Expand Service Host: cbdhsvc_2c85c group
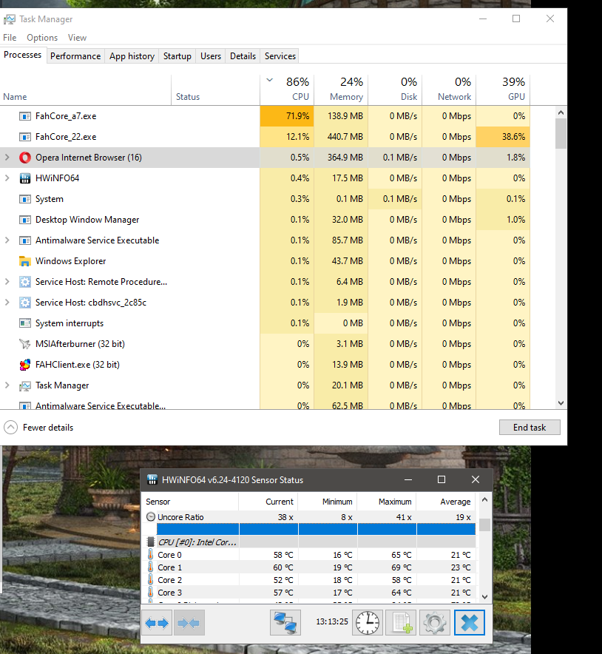 (7, 303)
